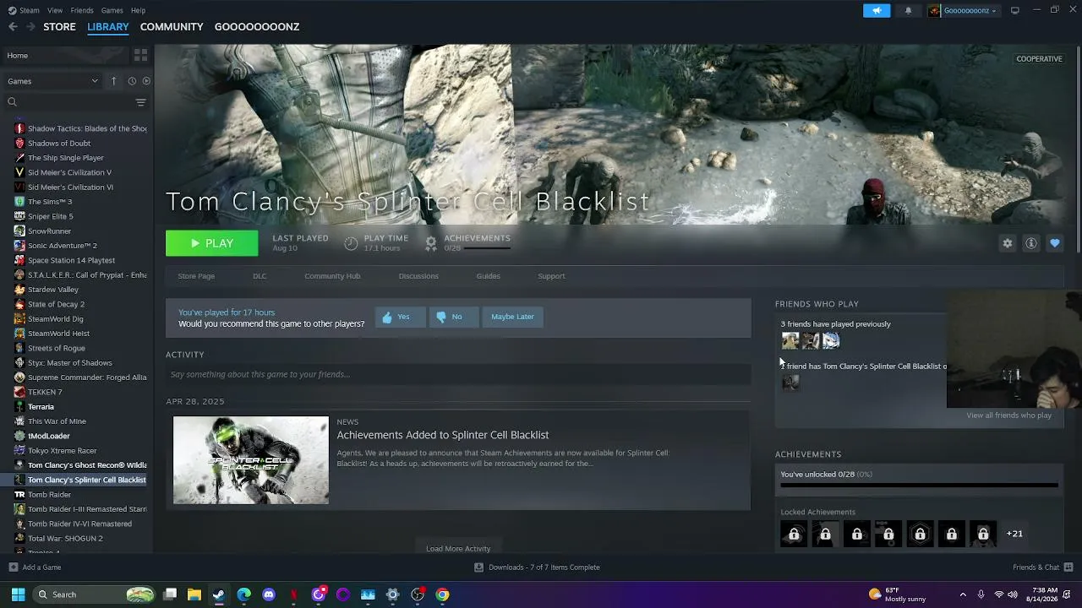
Task: Recommend the game with Yes thumbs-up
Action: (x=400, y=317)
